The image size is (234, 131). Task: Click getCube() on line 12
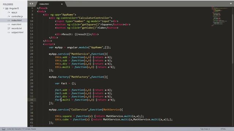point(89,28)
